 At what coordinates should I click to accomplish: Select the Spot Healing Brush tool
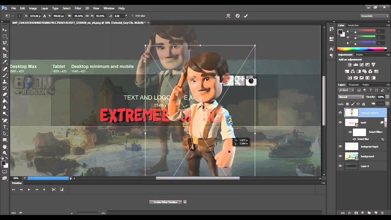click(x=5, y=69)
